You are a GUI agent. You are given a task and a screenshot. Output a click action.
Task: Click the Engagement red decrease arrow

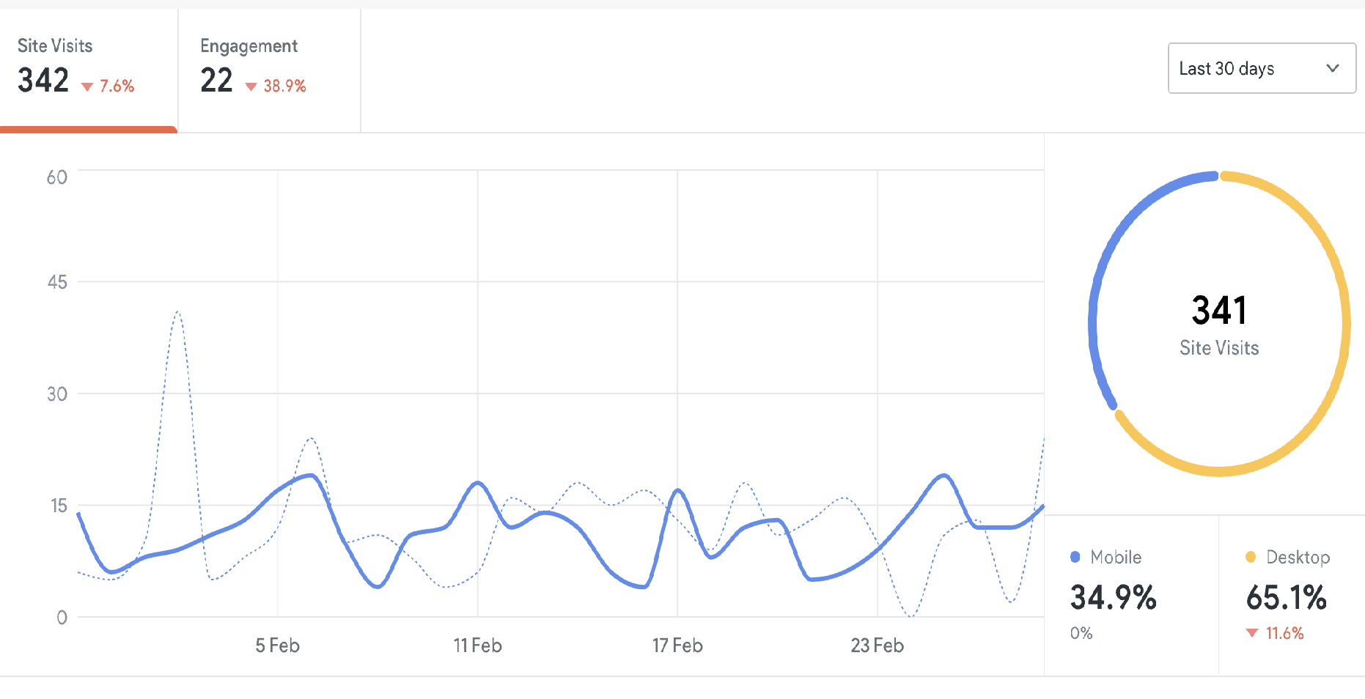pos(251,87)
